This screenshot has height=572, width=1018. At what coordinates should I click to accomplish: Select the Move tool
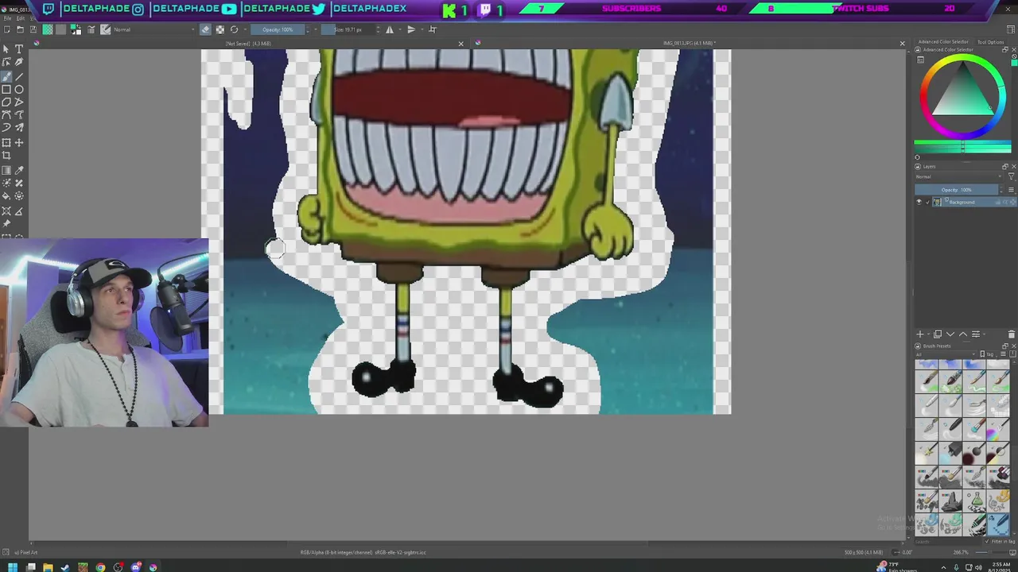(19, 142)
